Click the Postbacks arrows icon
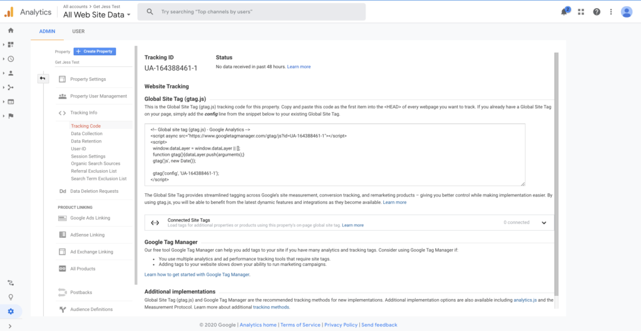Image resolution: width=641 pixels, height=331 pixels. [63, 292]
